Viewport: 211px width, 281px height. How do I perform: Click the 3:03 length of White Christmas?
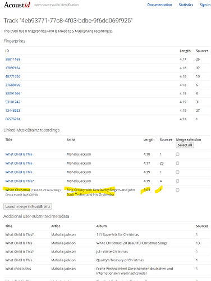(x=146, y=190)
